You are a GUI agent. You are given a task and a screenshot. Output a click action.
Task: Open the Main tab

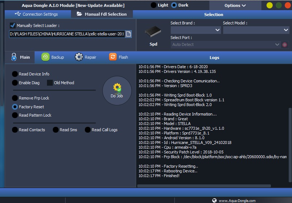coord(20,57)
